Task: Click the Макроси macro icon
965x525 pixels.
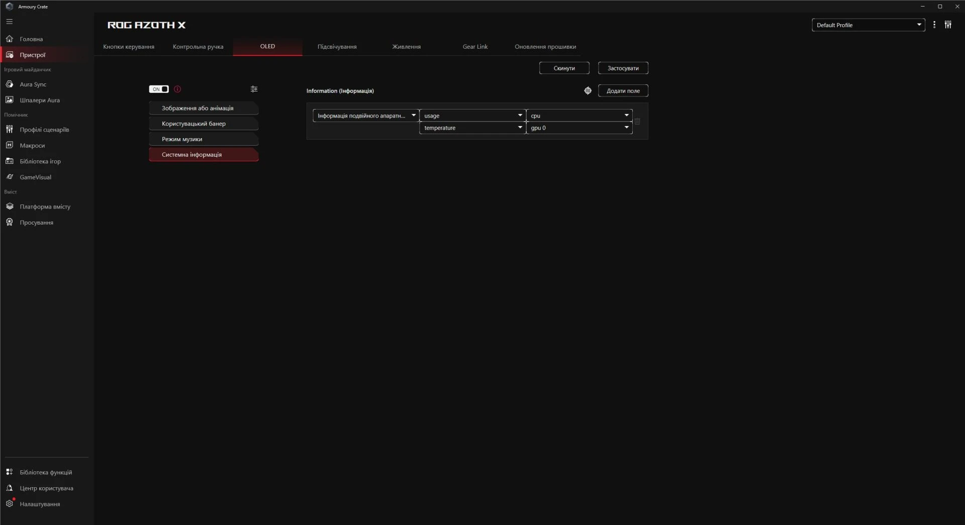Action: pyautogui.click(x=10, y=145)
